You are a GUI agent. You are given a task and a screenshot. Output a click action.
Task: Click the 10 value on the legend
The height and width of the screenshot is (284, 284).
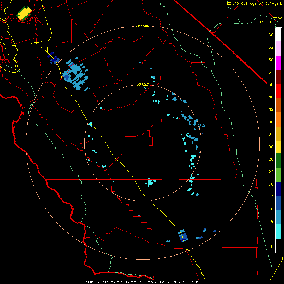click(x=271, y=209)
